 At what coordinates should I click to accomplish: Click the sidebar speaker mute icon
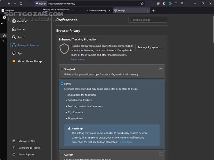click(x=2, y=24)
